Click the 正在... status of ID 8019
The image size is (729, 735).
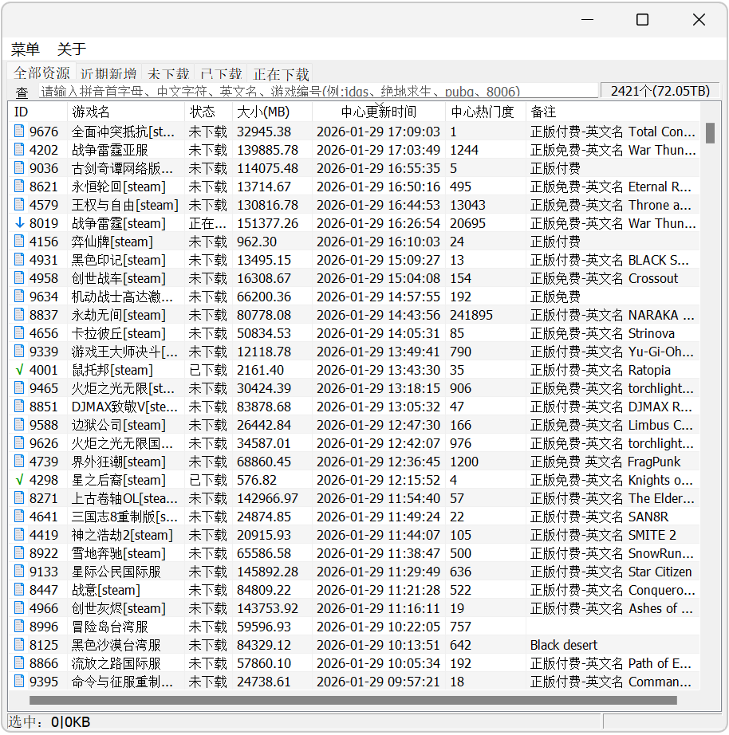[208, 223]
